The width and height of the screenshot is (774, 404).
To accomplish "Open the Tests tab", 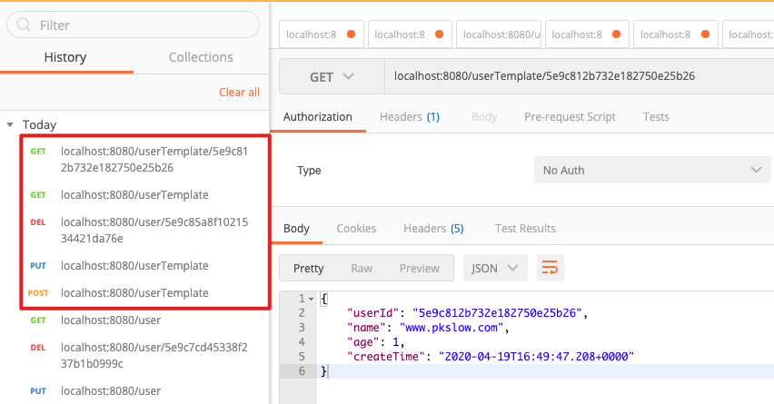I will point(656,117).
